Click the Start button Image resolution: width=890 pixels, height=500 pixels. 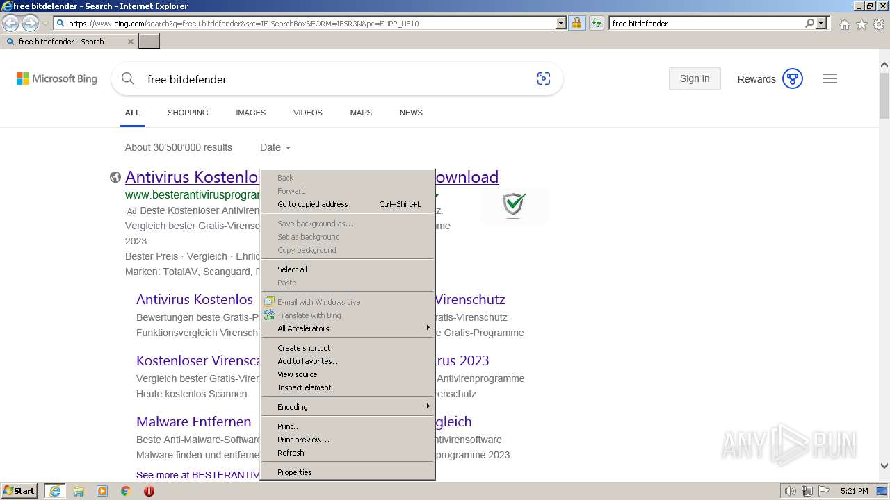click(19, 491)
